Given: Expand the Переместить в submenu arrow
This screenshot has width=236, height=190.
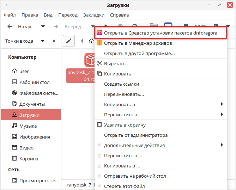Looking at the screenshot, I should 222,115.
